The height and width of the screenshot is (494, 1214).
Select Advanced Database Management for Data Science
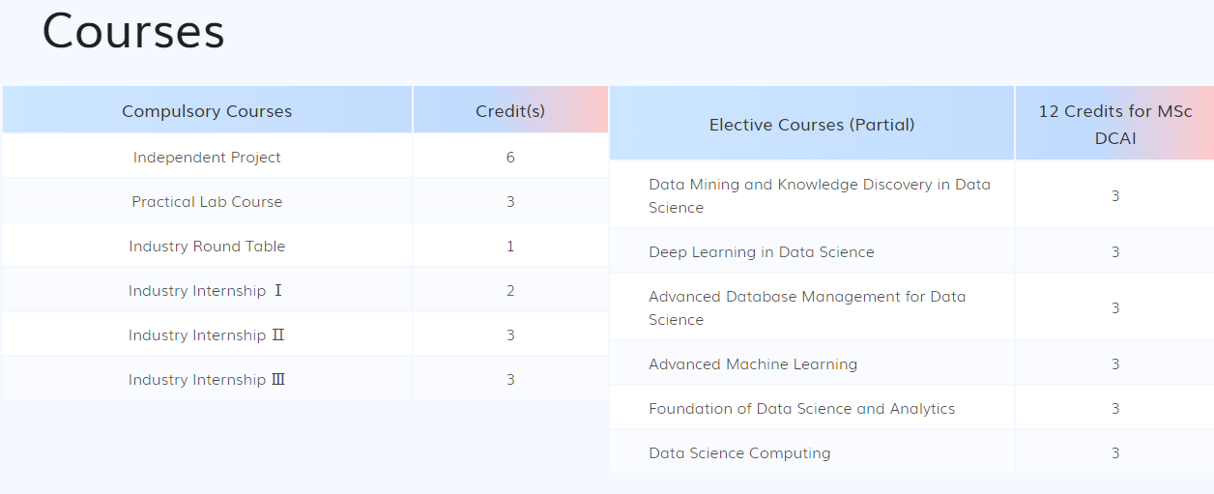807,307
